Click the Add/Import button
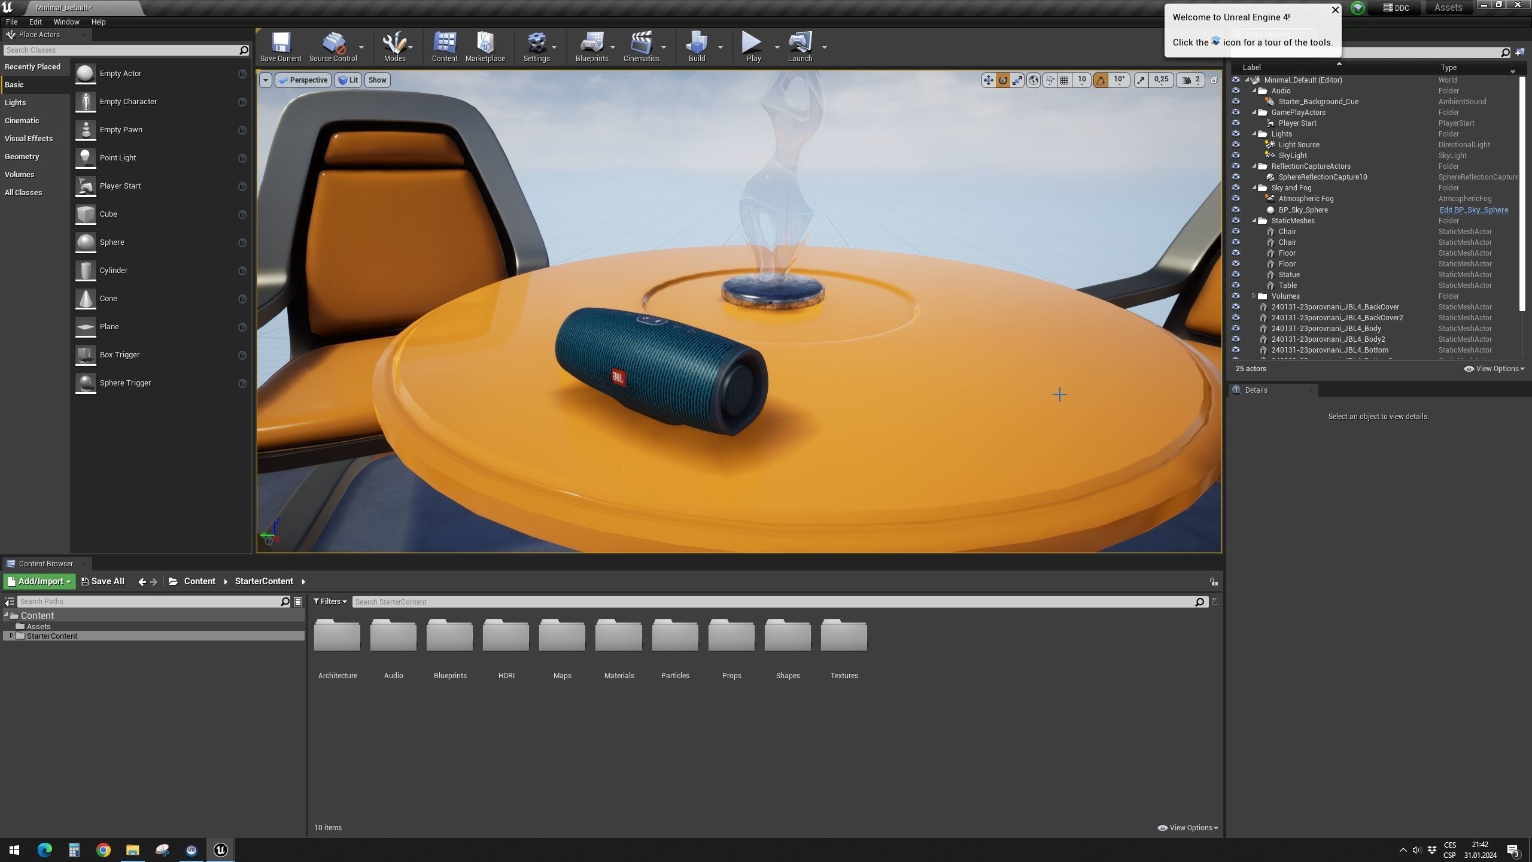The image size is (1532, 862). (x=39, y=582)
